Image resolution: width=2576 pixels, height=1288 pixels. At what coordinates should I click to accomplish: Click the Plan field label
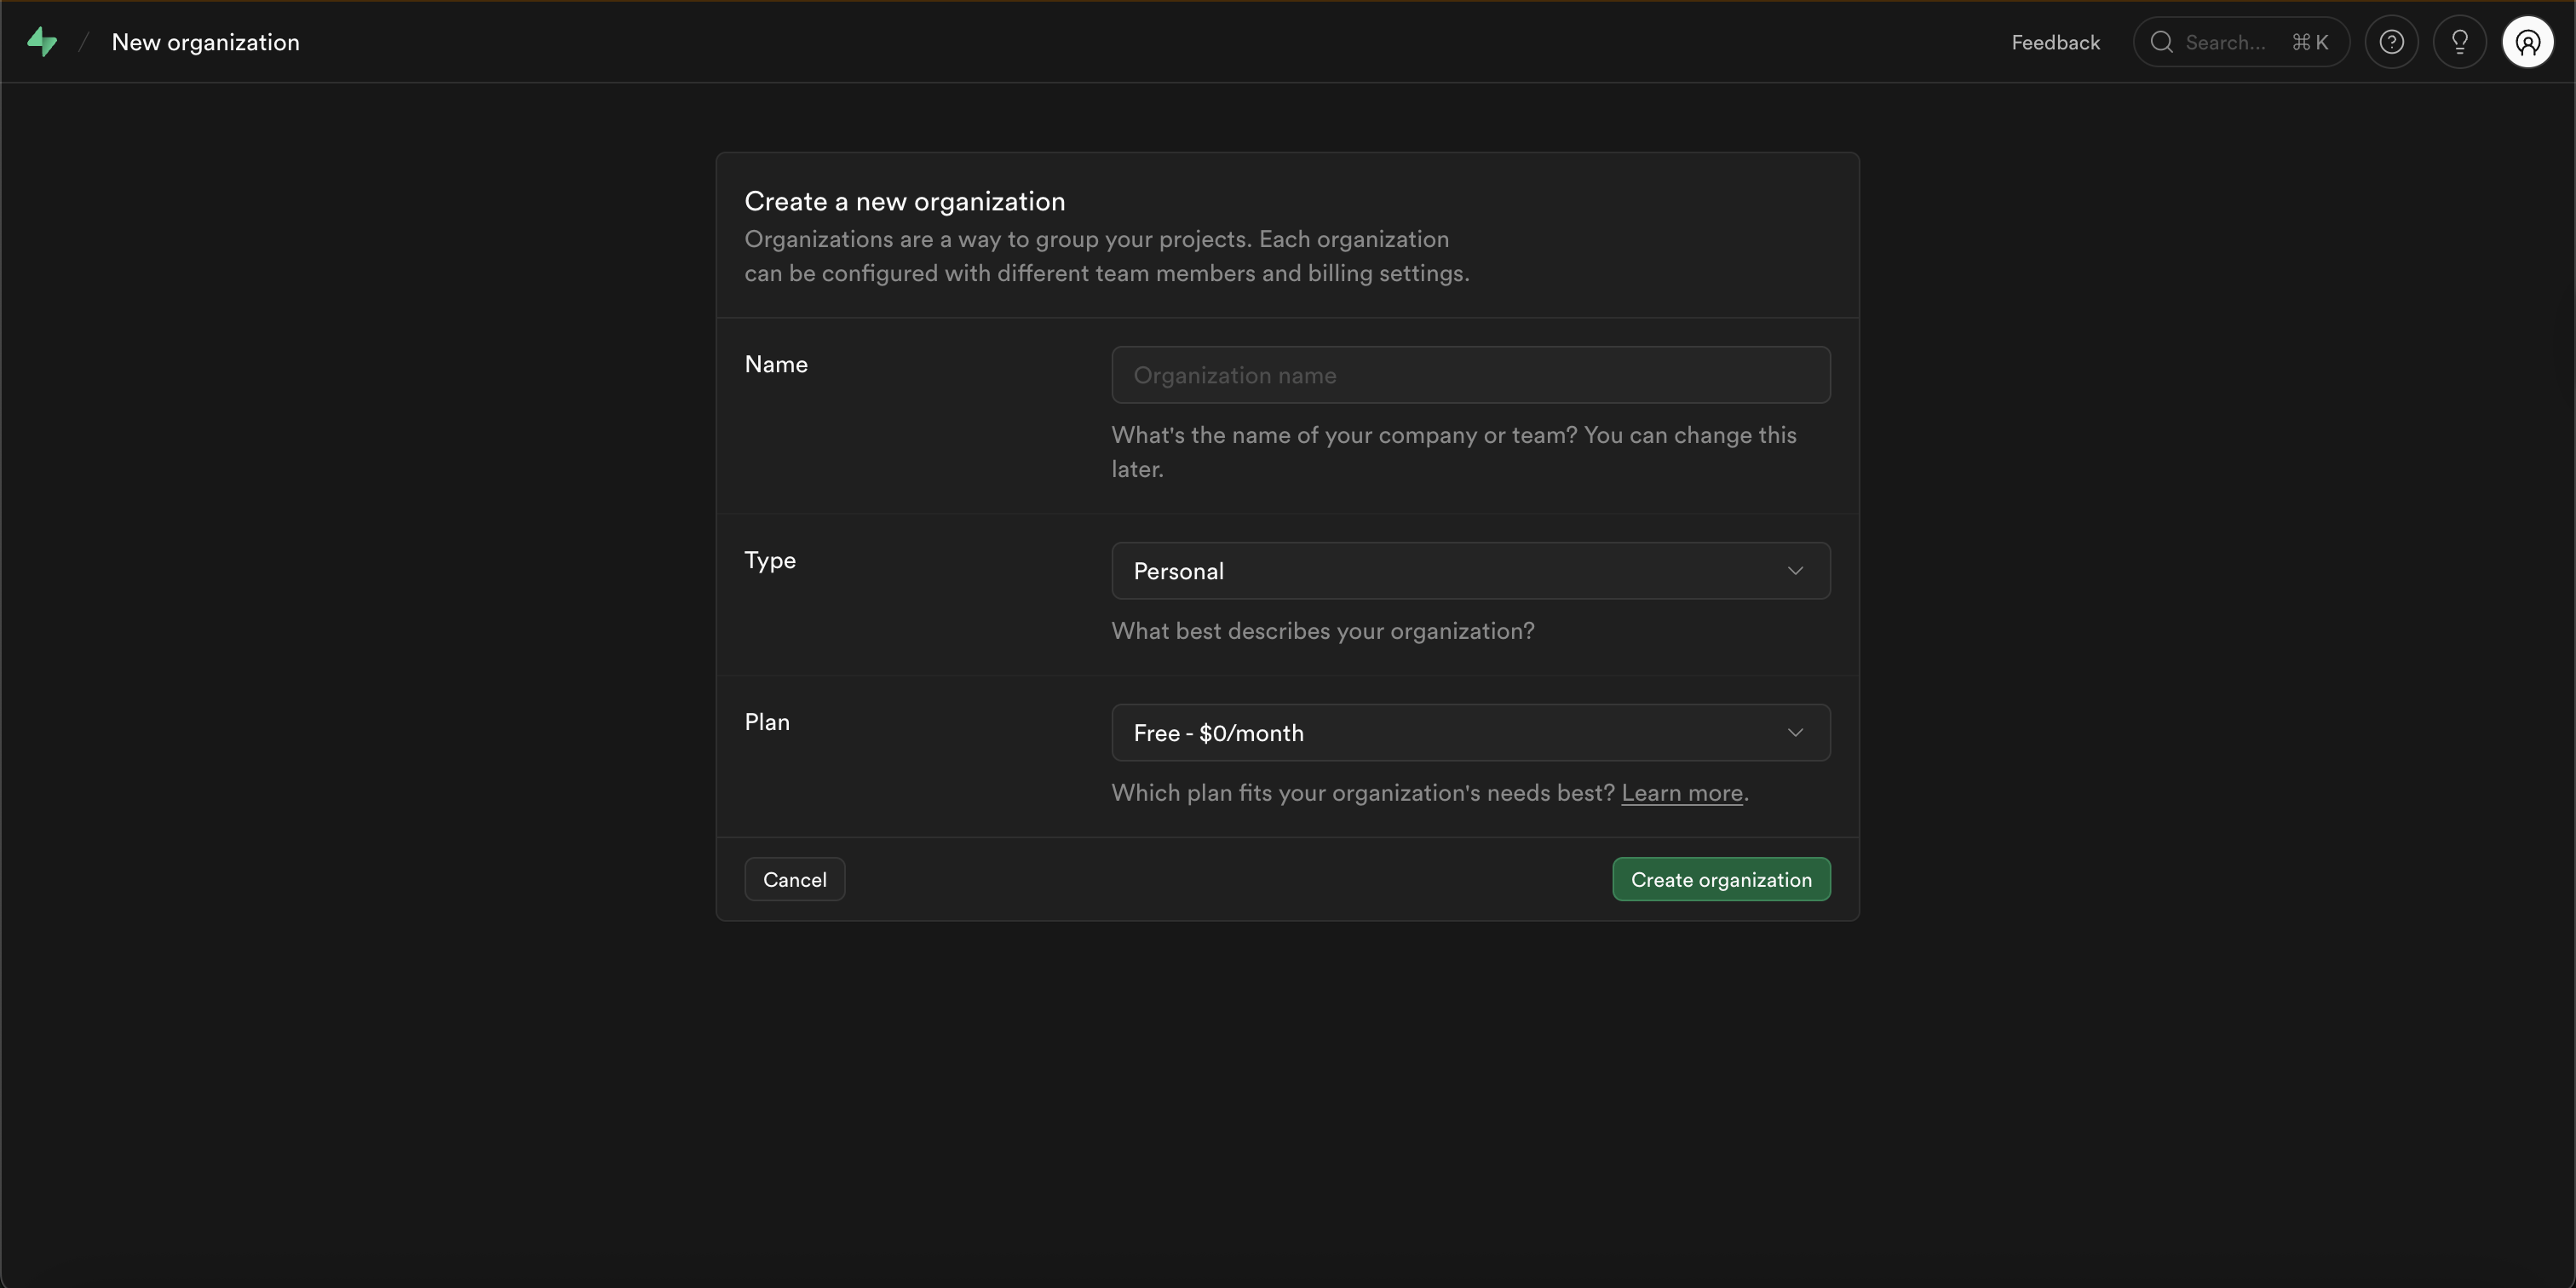[767, 722]
